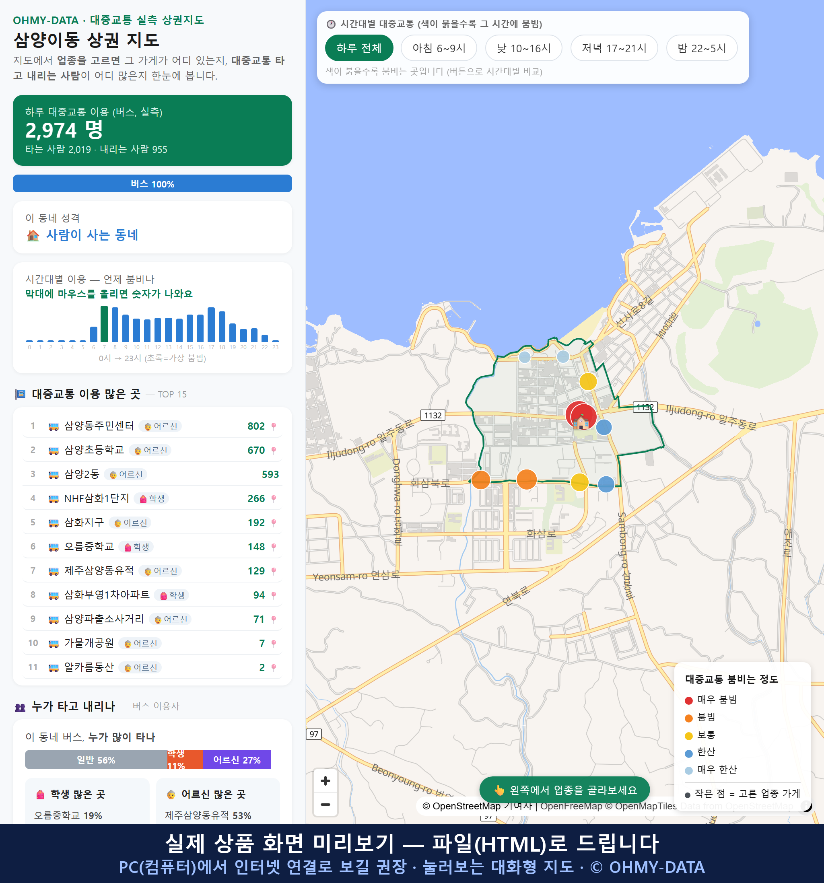
Task: Click the clock icon in time filter header
Action: click(330, 24)
